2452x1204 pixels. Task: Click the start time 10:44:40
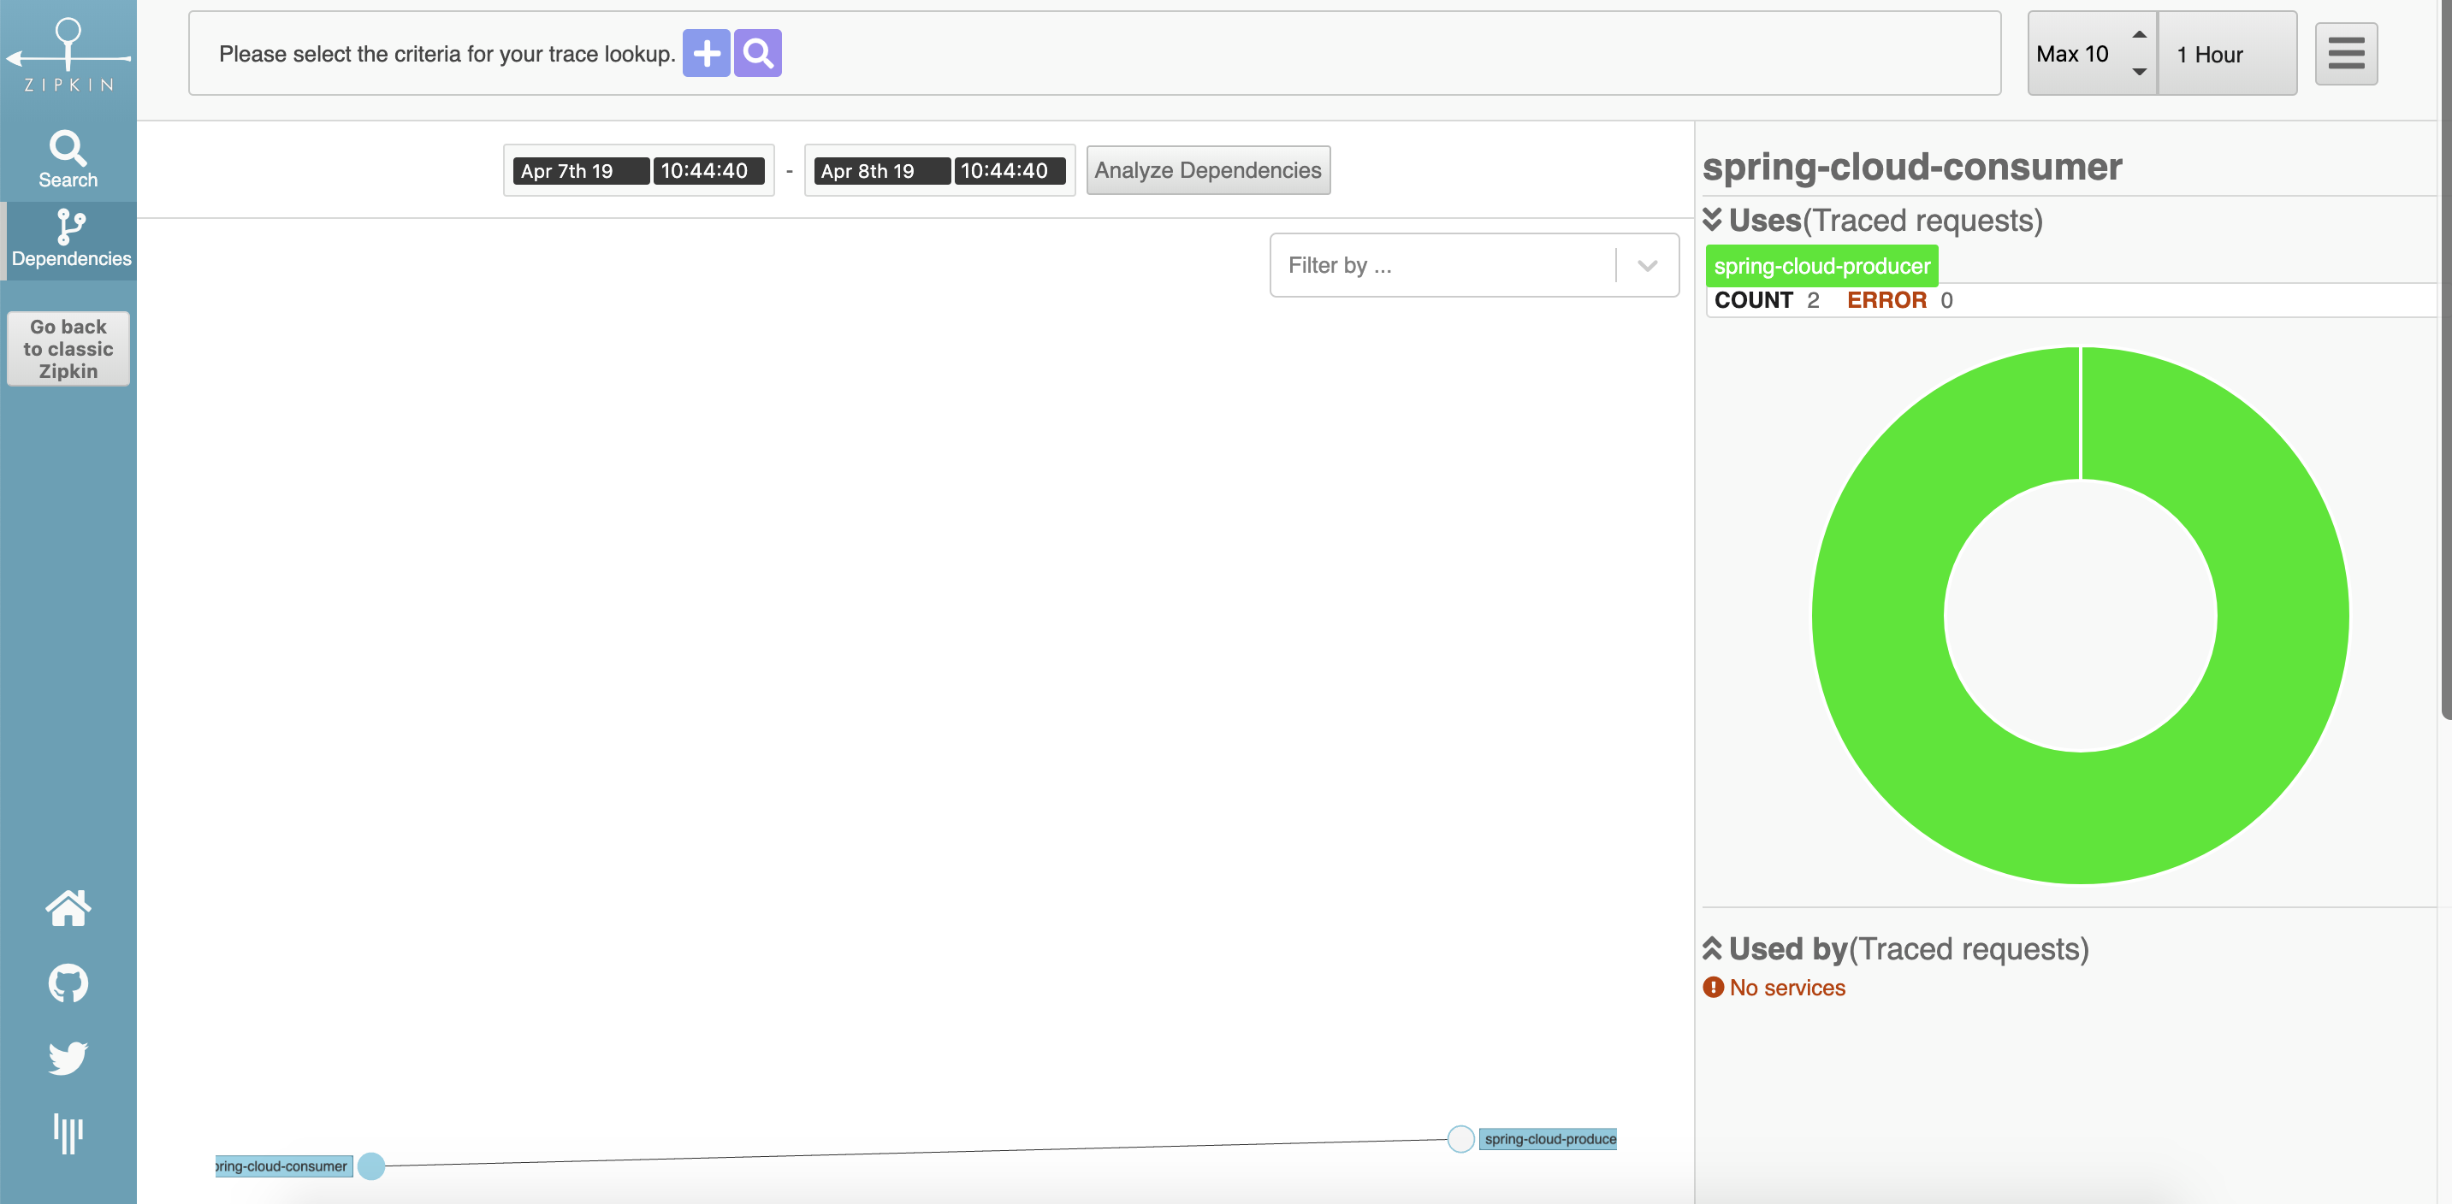click(708, 171)
